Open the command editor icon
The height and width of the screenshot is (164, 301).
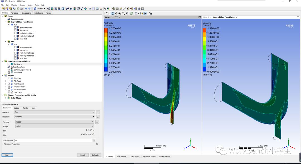click(x=142, y=9)
